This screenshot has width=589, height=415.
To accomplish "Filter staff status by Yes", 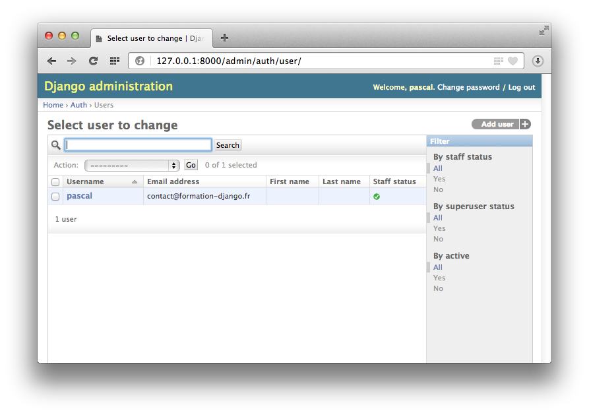I will tap(439, 179).
